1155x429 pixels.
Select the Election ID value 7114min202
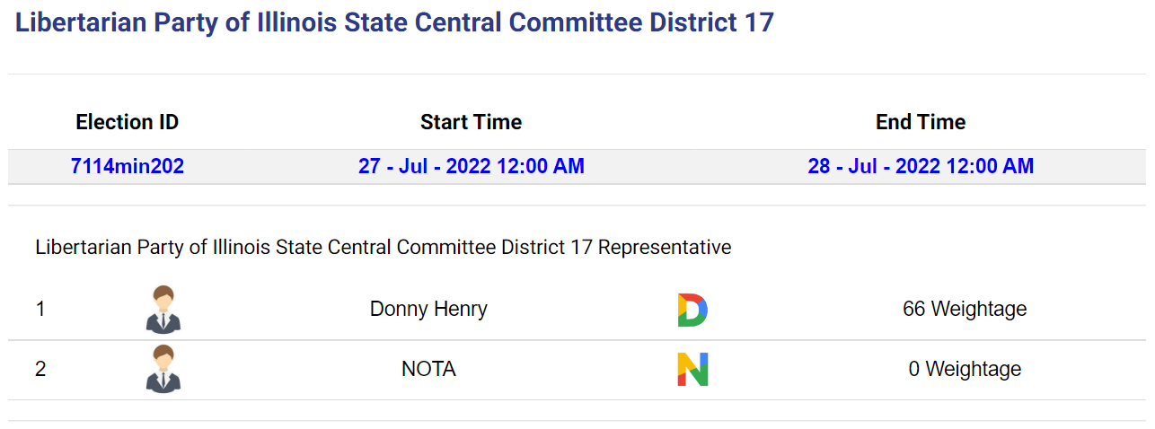pyautogui.click(x=128, y=166)
